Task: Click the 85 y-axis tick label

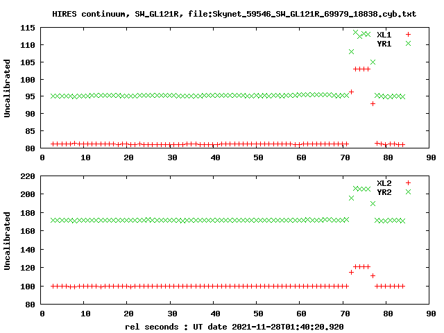Action: pyautogui.click(x=30, y=131)
